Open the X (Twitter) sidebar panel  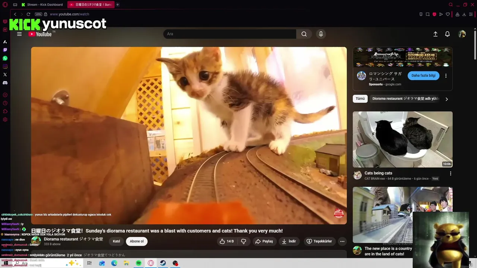click(5, 74)
